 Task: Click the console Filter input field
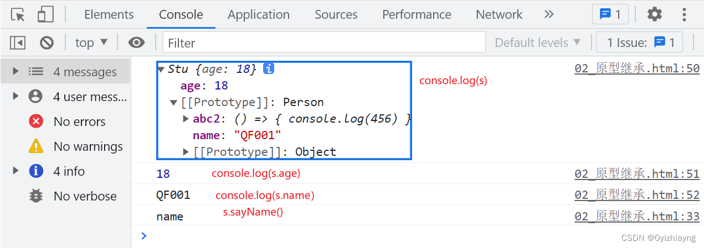[324, 43]
